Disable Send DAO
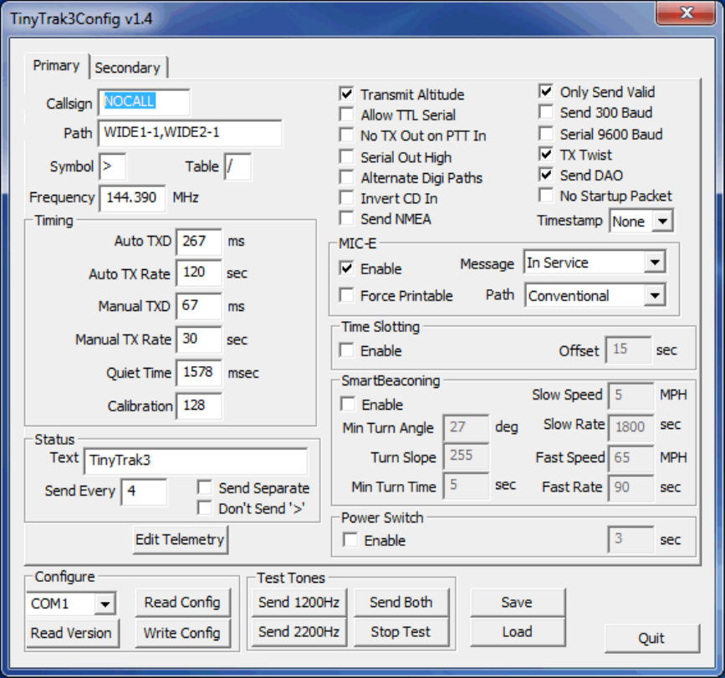This screenshot has height=678, width=725. (547, 176)
